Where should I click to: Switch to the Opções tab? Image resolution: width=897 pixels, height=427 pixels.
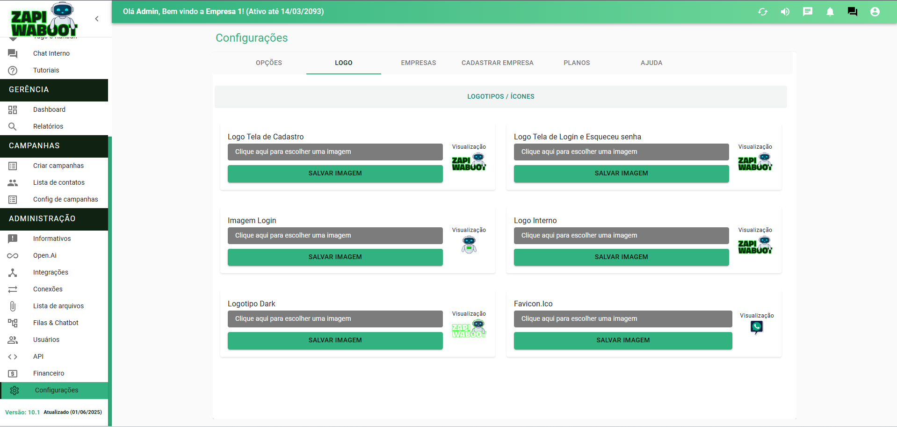pyautogui.click(x=269, y=63)
